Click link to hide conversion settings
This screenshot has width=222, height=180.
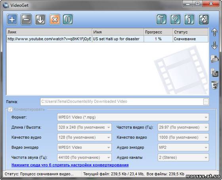tap(70, 165)
